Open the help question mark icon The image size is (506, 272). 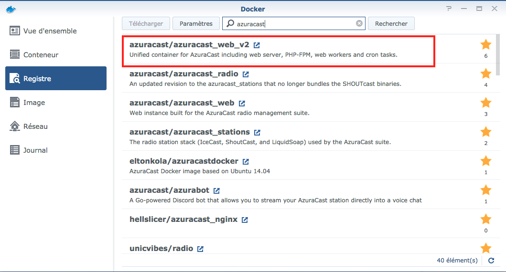tap(449, 9)
